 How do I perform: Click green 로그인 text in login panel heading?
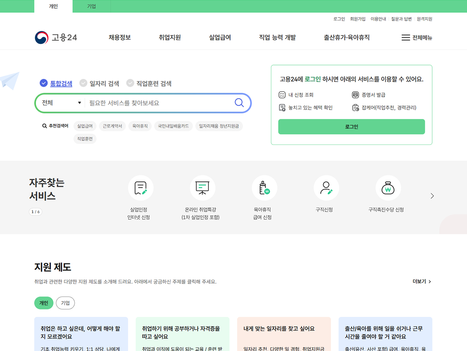313,79
